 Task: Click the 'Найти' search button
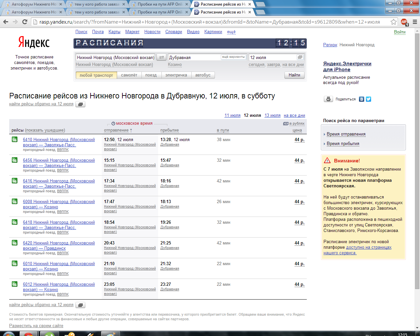(294, 75)
